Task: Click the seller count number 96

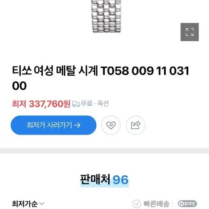Action: click(x=121, y=180)
